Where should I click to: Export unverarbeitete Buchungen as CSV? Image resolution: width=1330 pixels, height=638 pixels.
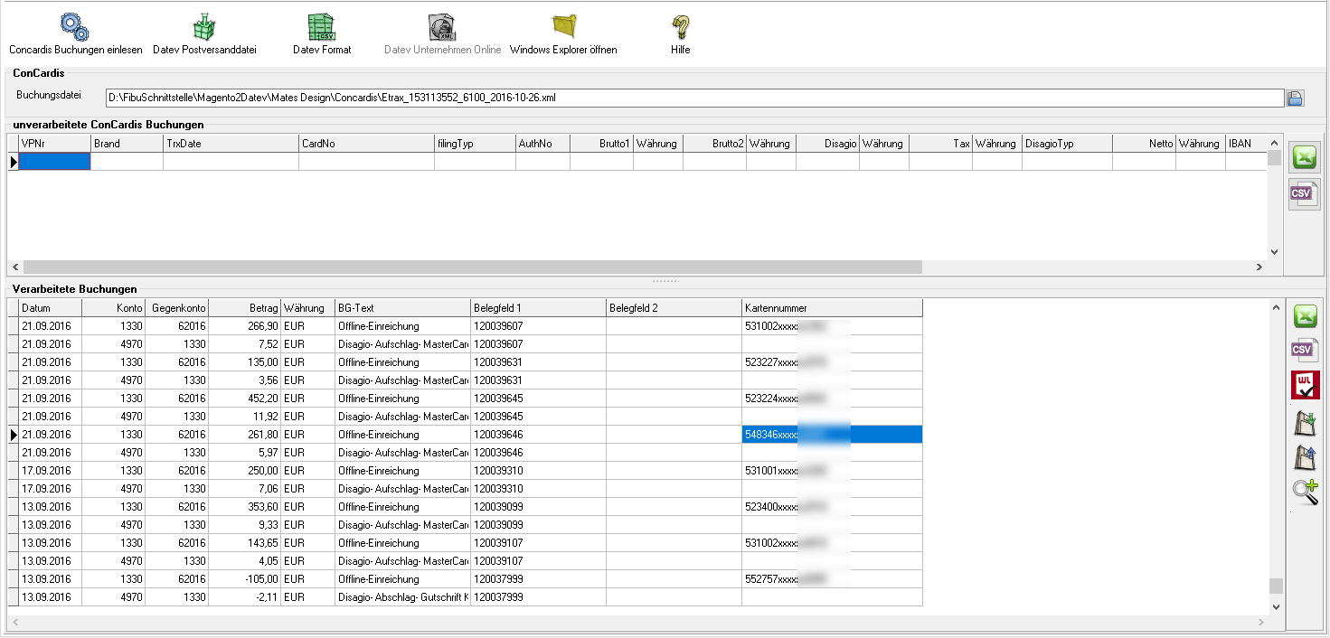click(1303, 193)
